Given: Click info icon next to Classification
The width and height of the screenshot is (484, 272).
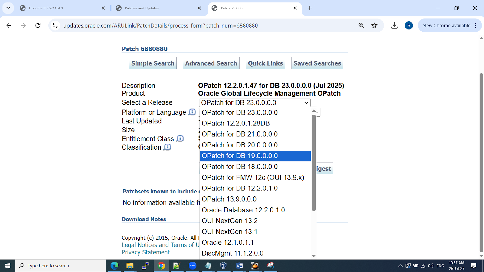Looking at the screenshot, I should coord(167,147).
